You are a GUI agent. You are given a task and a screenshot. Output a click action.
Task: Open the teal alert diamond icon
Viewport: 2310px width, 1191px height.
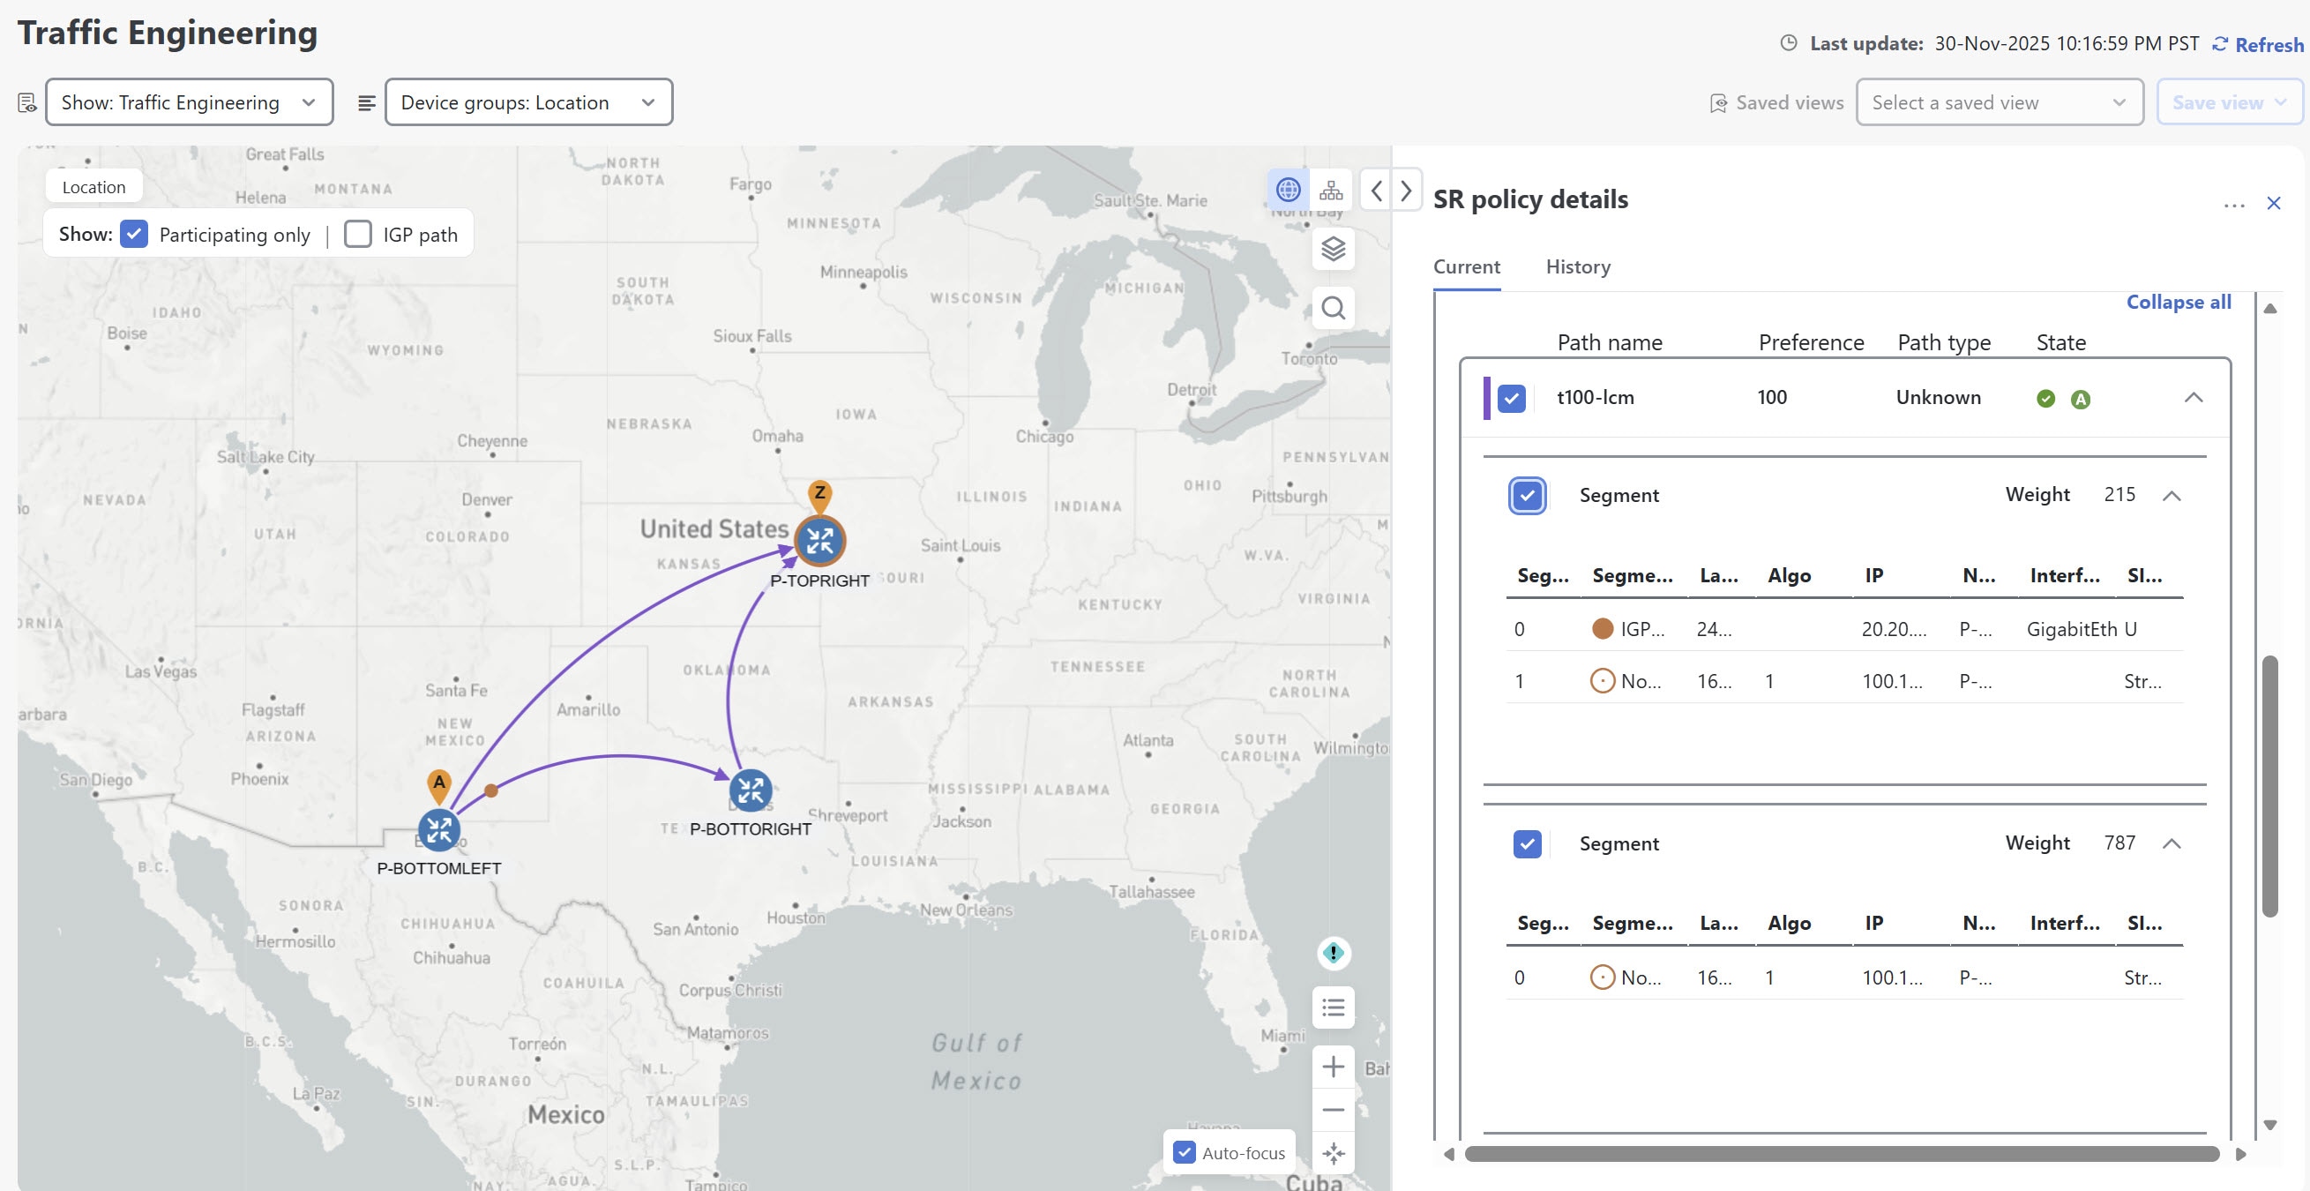coord(1334,953)
